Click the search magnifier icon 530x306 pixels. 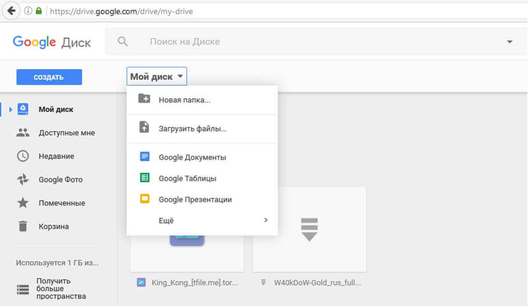pyautogui.click(x=123, y=42)
